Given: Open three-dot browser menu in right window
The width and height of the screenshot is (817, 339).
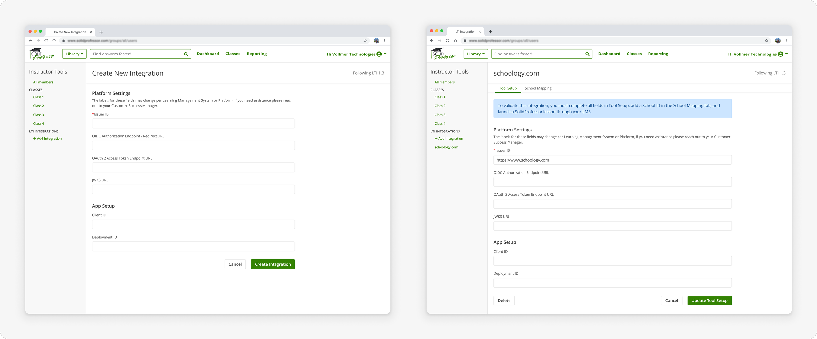Looking at the screenshot, I should click(786, 41).
